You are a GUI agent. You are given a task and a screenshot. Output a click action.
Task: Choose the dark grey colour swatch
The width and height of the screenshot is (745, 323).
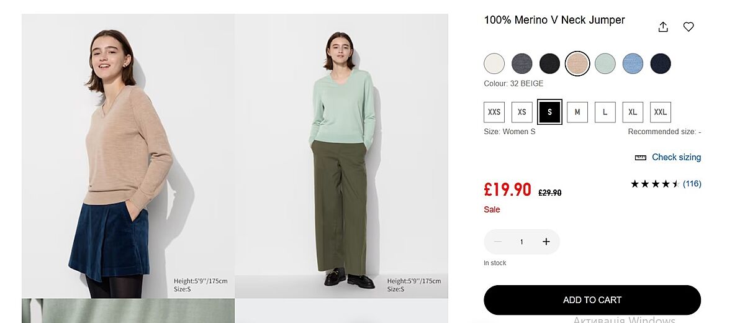tap(522, 63)
